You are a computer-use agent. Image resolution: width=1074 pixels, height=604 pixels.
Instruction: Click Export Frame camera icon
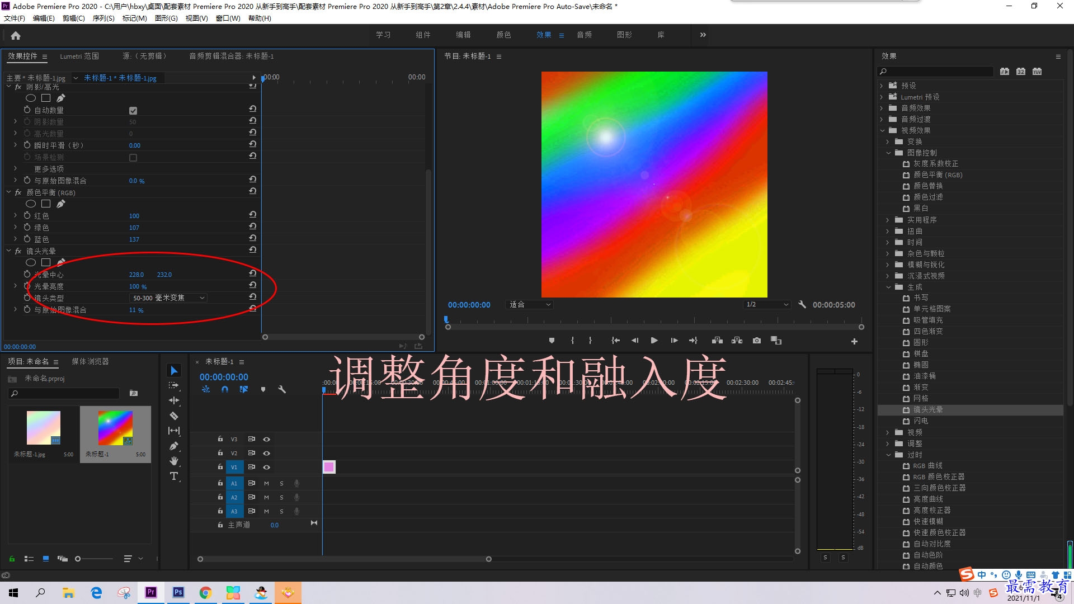tap(757, 341)
